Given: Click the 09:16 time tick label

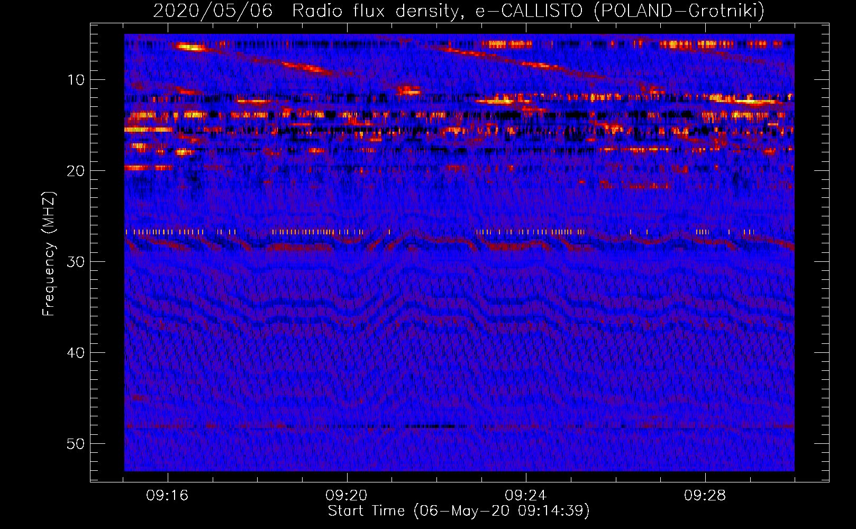Looking at the screenshot, I should (168, 496).
